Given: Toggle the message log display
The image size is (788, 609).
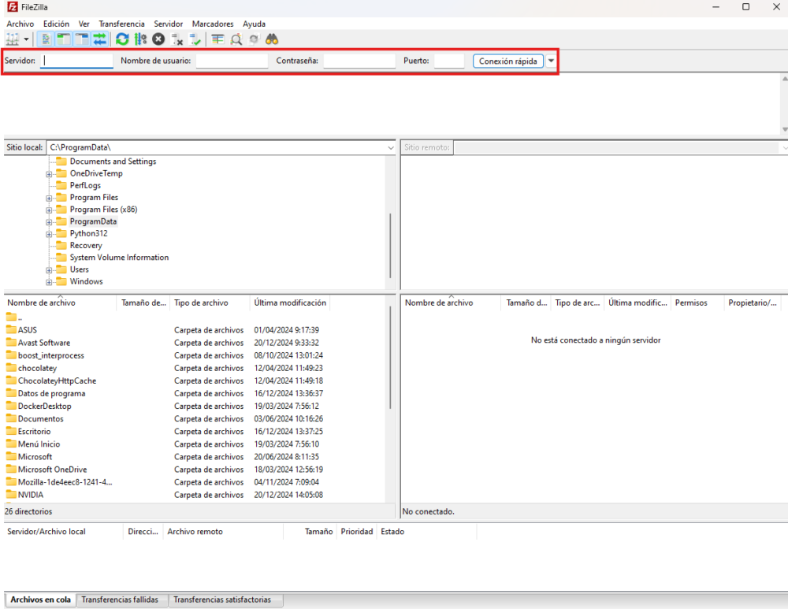Looking at the screenshot, I should (46, 39).
